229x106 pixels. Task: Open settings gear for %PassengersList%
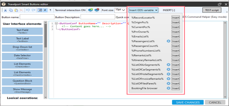(168, 41)
